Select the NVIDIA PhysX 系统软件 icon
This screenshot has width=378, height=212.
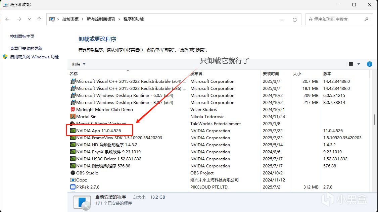coord(73,152)
